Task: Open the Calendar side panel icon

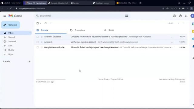Action: [x=193, y=24]
